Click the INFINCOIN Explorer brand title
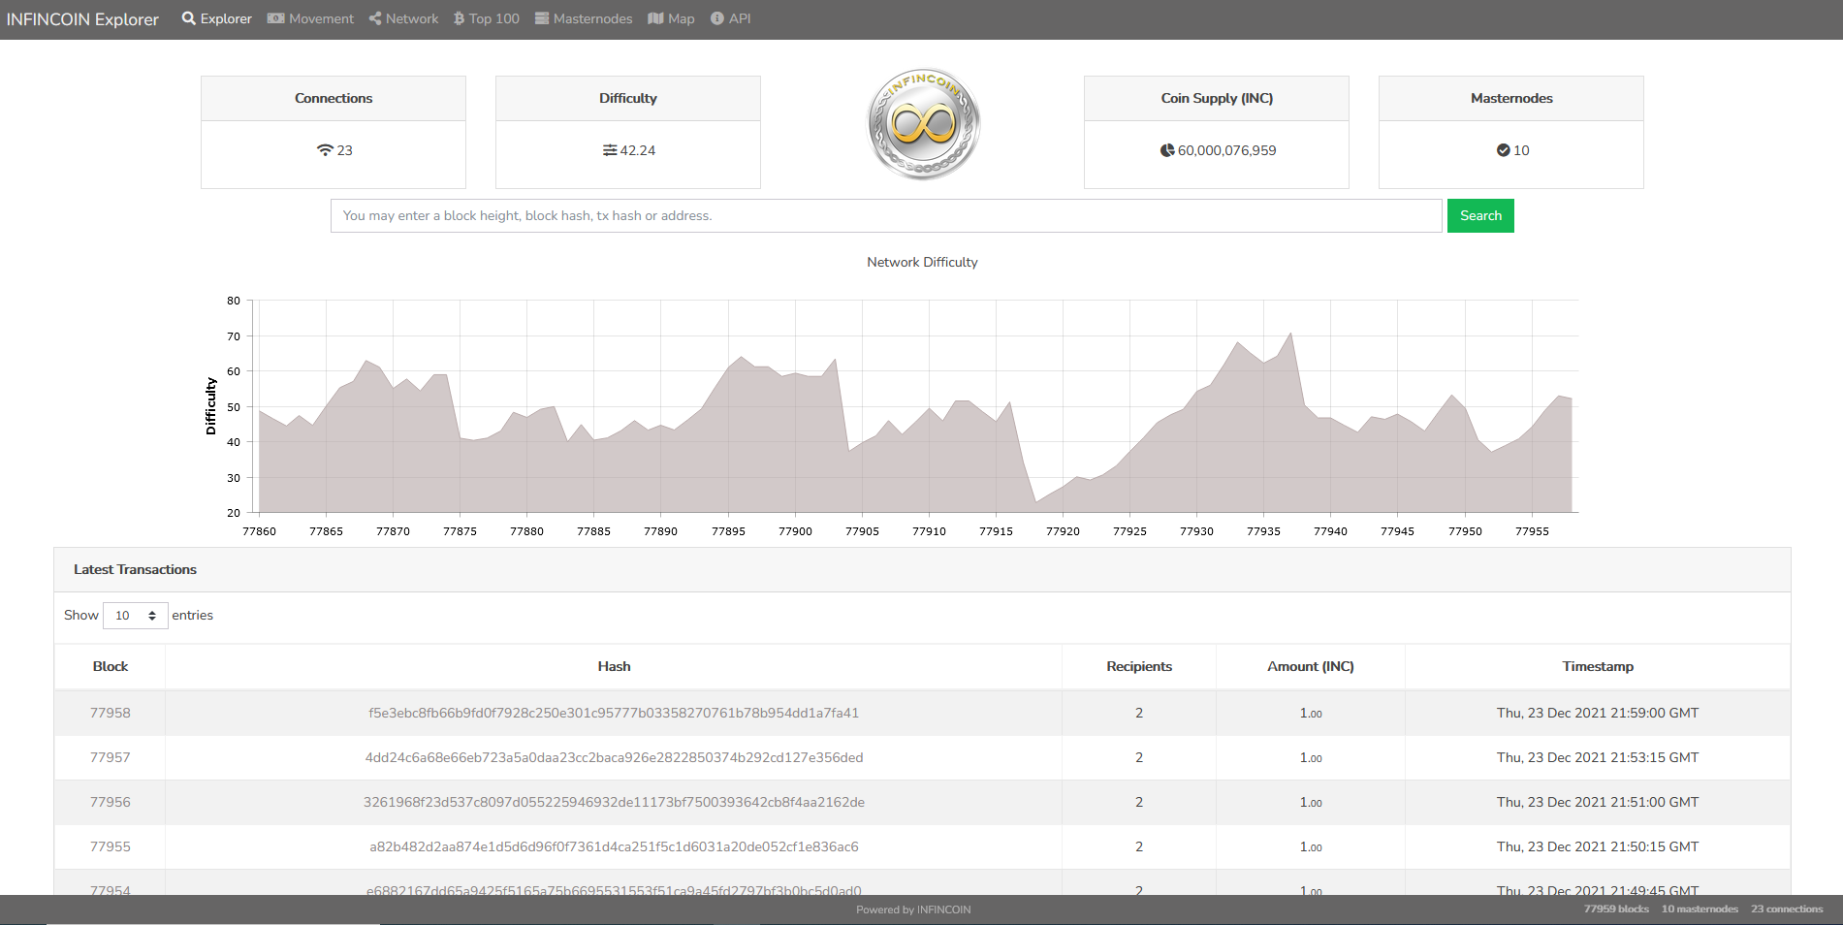1843x925 pixels. pyautogui.click(x=82, y=19)
